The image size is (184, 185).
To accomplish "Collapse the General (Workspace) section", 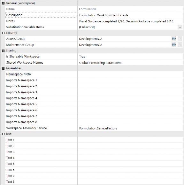I will [x=3, y=3].
